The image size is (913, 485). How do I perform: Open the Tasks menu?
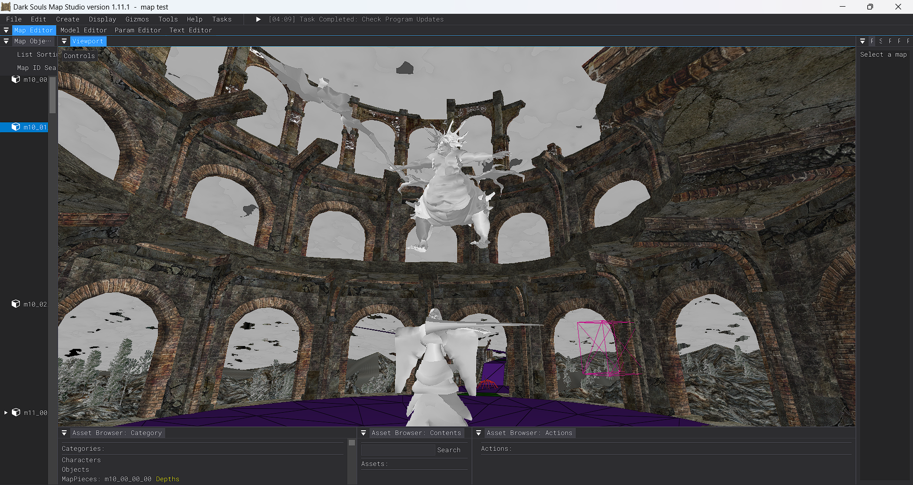coord(222,20)
